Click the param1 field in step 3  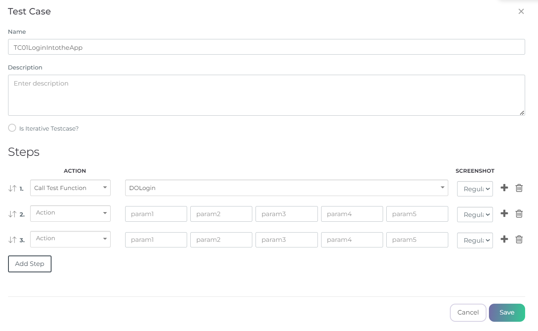pos(156,240)
